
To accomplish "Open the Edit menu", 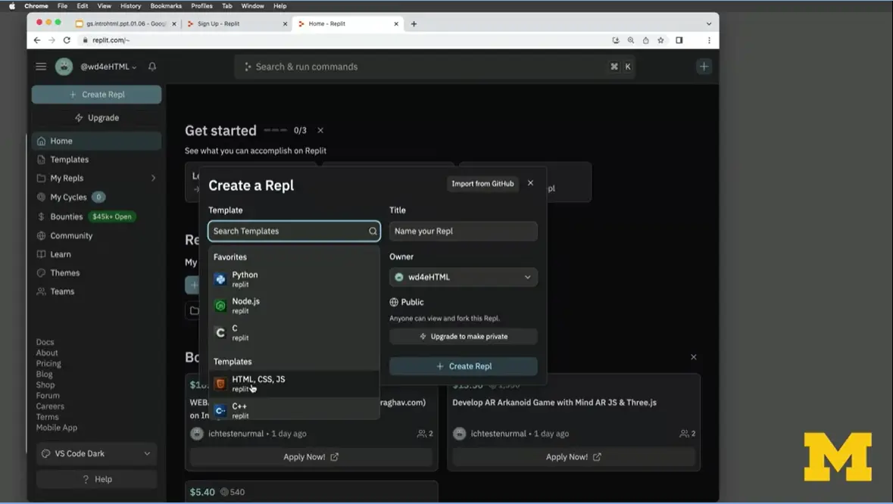I will [x=83, y=6].
